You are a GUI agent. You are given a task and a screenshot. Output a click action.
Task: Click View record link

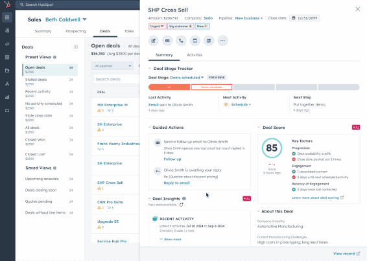click(x=346, y=253)
